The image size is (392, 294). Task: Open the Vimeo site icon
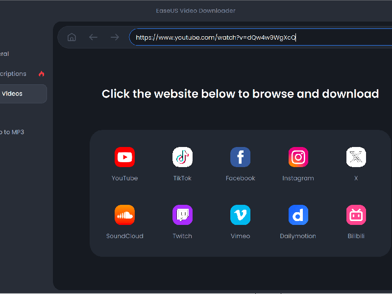coord(240,215)
